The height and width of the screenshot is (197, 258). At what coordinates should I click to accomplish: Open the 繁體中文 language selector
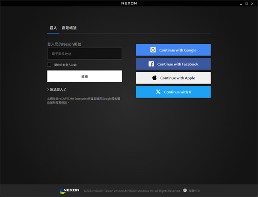(195, 191)
